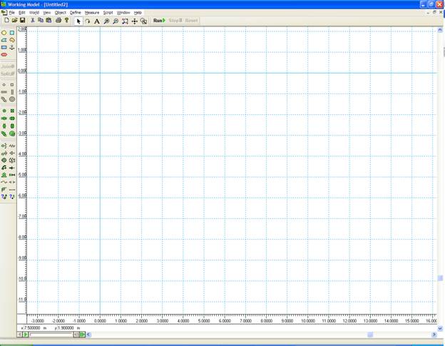Open the Edit menu
The height and width of the screenshot is (346, 445).
pyautogui.click(x=22, y=13)
